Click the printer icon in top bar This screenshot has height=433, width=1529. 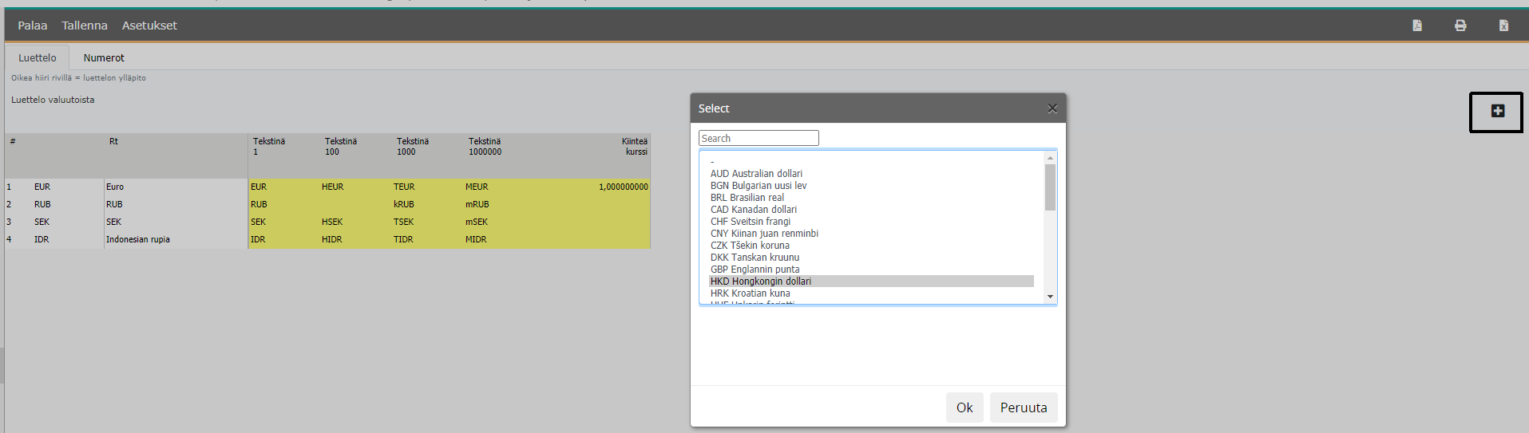(1460, 26)
